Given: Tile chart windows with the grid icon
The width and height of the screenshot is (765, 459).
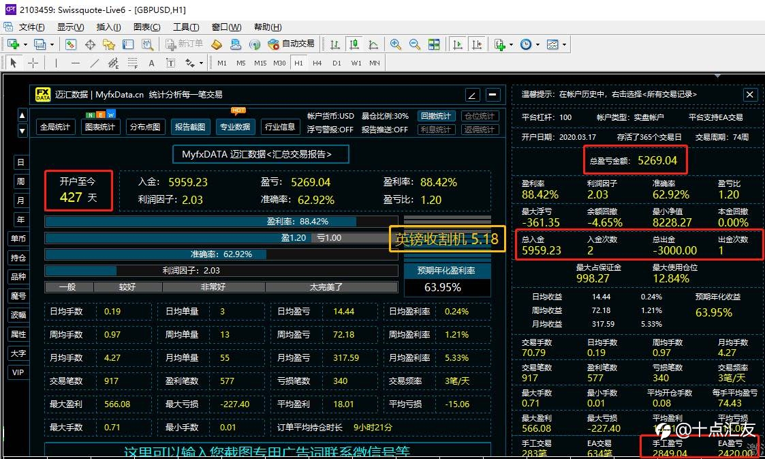Looking at the screenshot, I should click(x=434, y=44).
